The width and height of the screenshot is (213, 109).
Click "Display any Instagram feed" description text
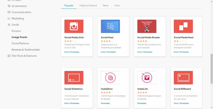(x=77, y=46)
